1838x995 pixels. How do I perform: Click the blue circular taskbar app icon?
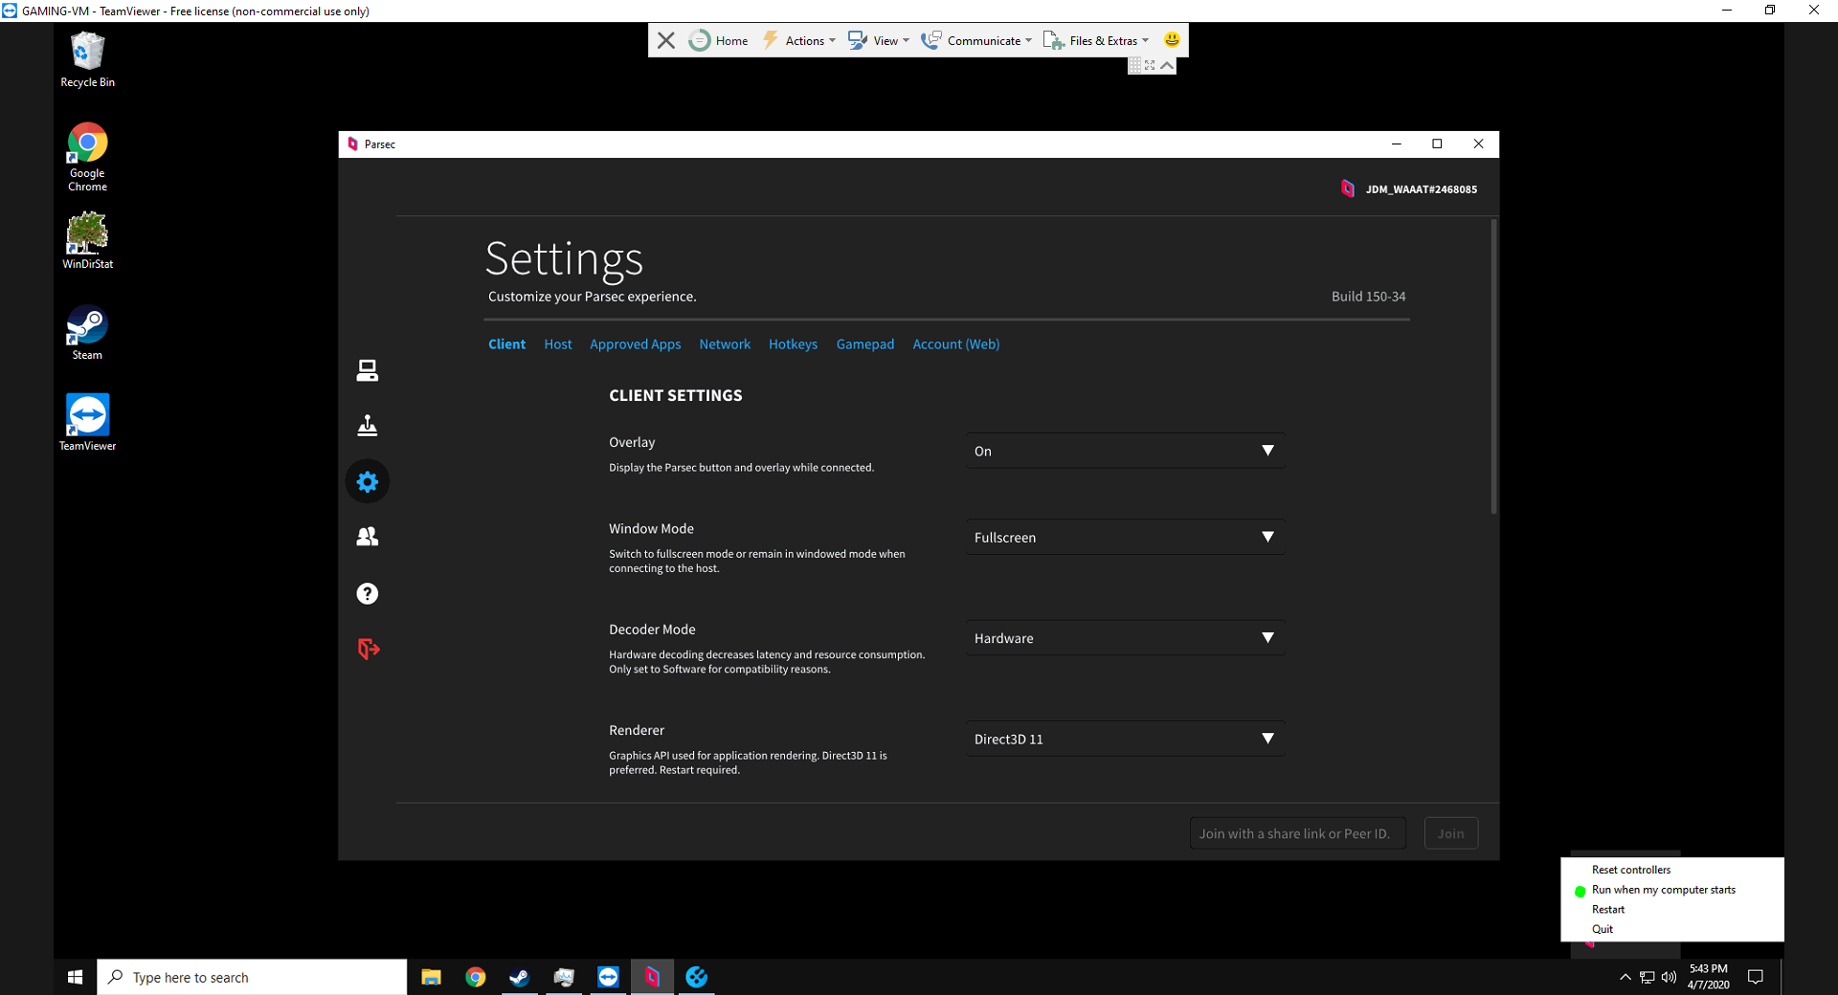[697, 977]
